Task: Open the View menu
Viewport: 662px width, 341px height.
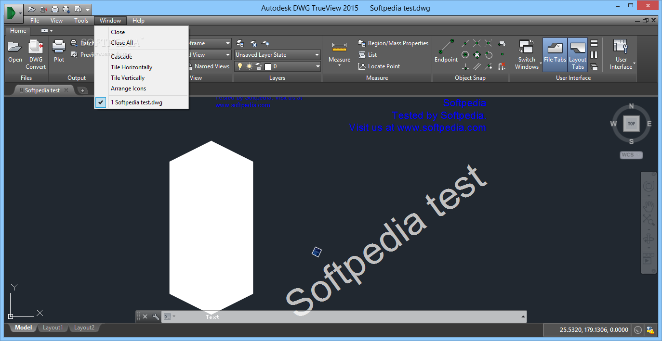Action: (56, 21)
